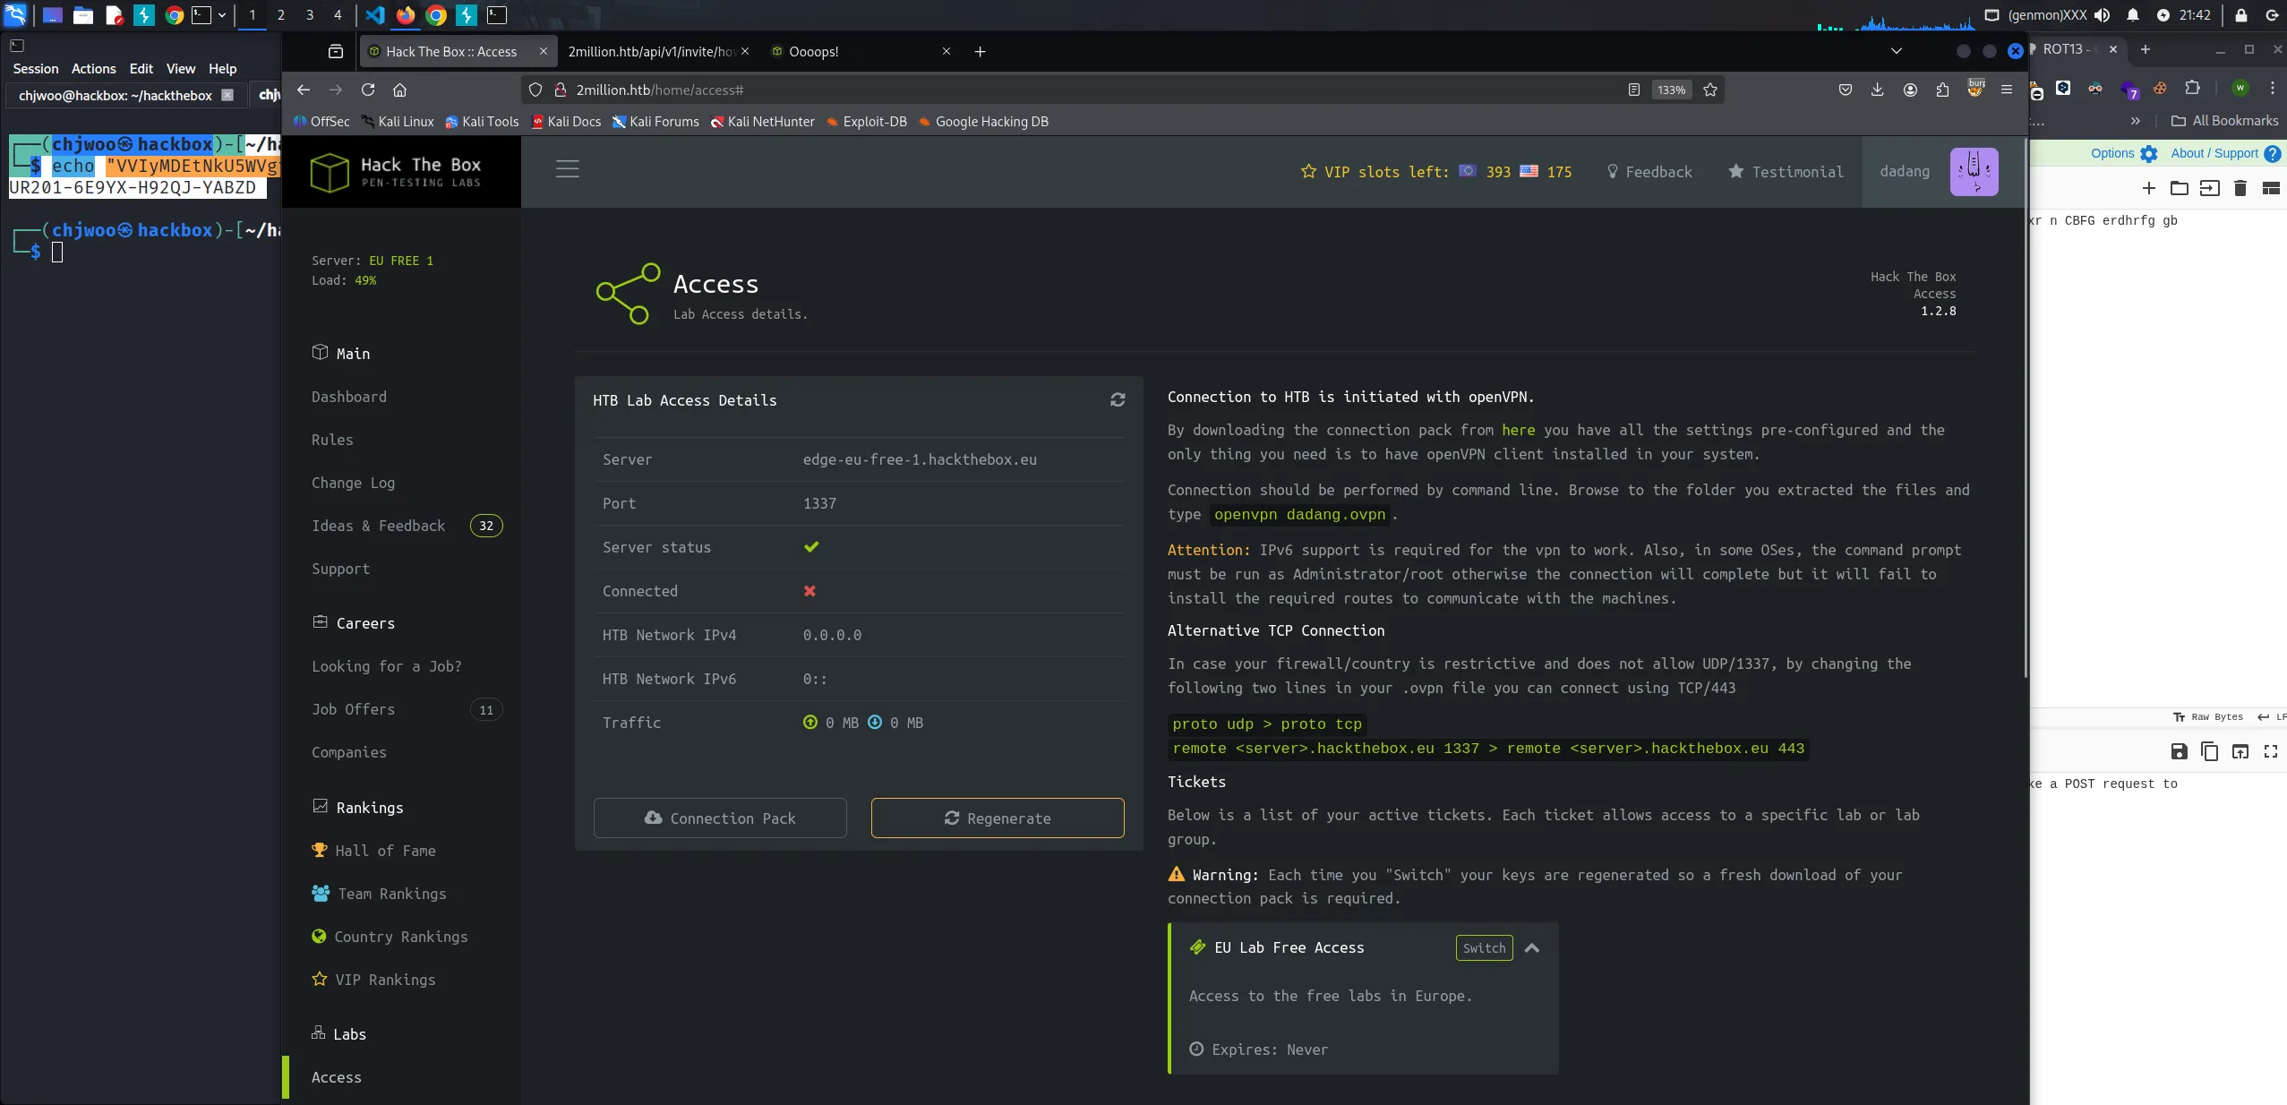Open the Firefox application menu
Image resolution: width=2287 pixels, height=1105 pixels.
2006,90
